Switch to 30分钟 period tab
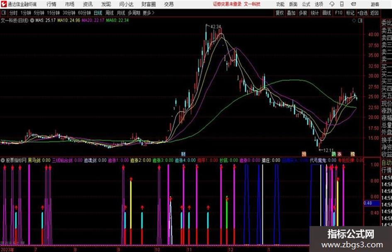This screenshot has width=392, height=252. click(69, 13)
